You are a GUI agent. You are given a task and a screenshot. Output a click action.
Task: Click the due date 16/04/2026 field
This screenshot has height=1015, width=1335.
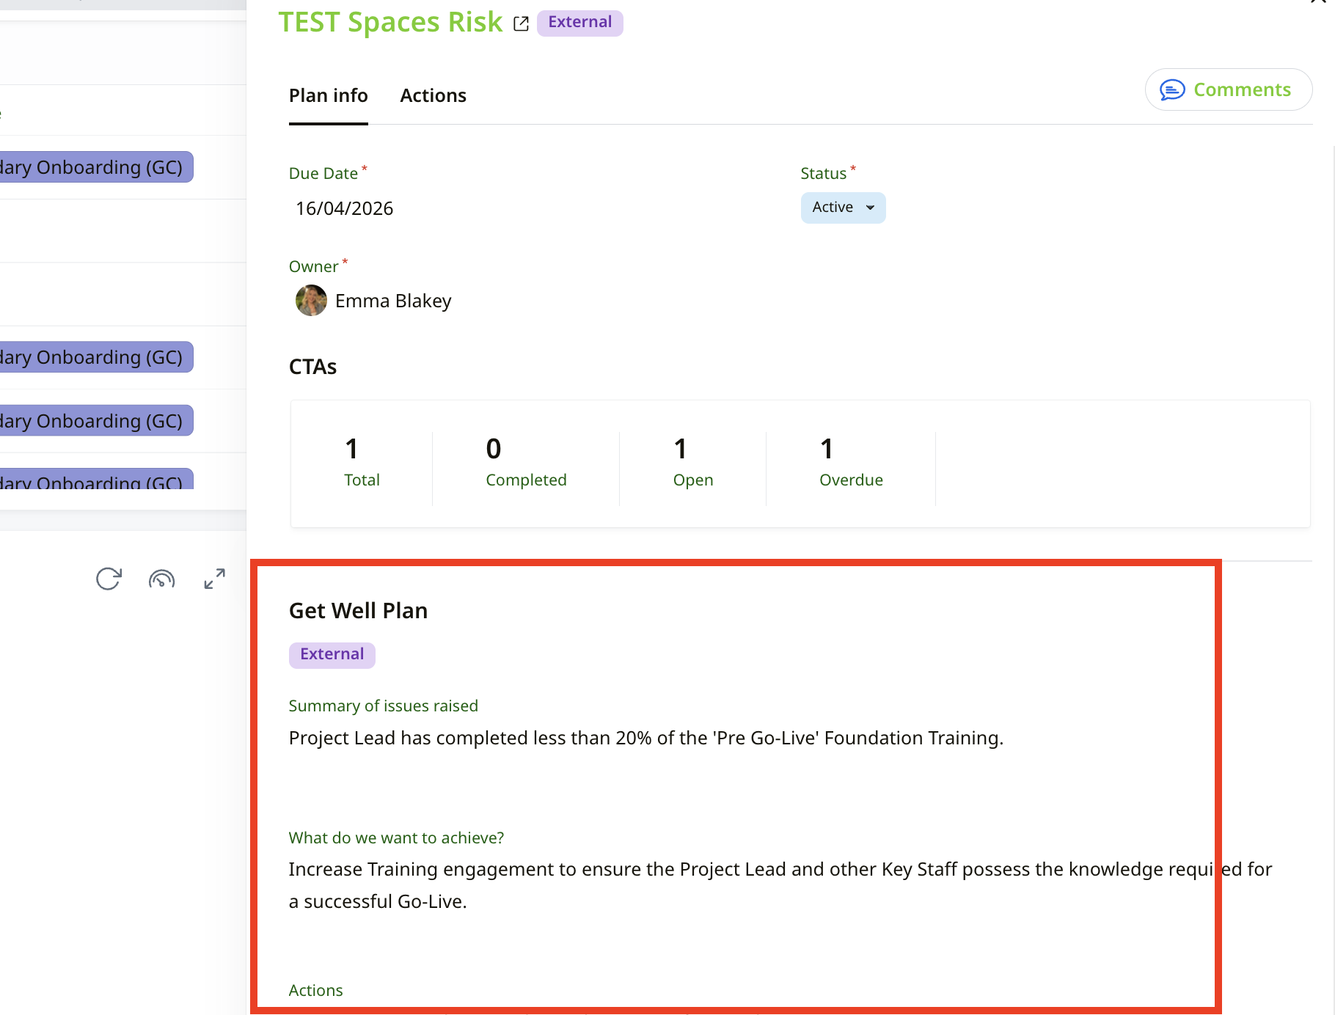pos(345,208)
